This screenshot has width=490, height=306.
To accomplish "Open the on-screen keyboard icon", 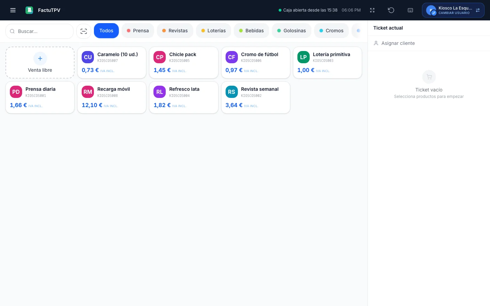I will tap(410, 10).
